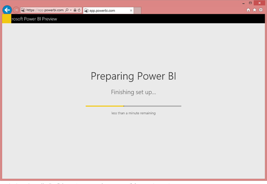The height and width of the screenshot is (184, 267).
Task: Click the browser Back arrow button
Action: click(x=7, y=10)
